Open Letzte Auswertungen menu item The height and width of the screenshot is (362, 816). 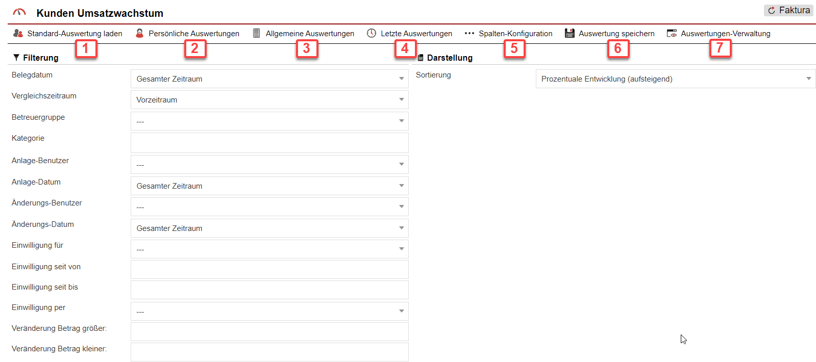pyautogui.click(x=416, y=34)
